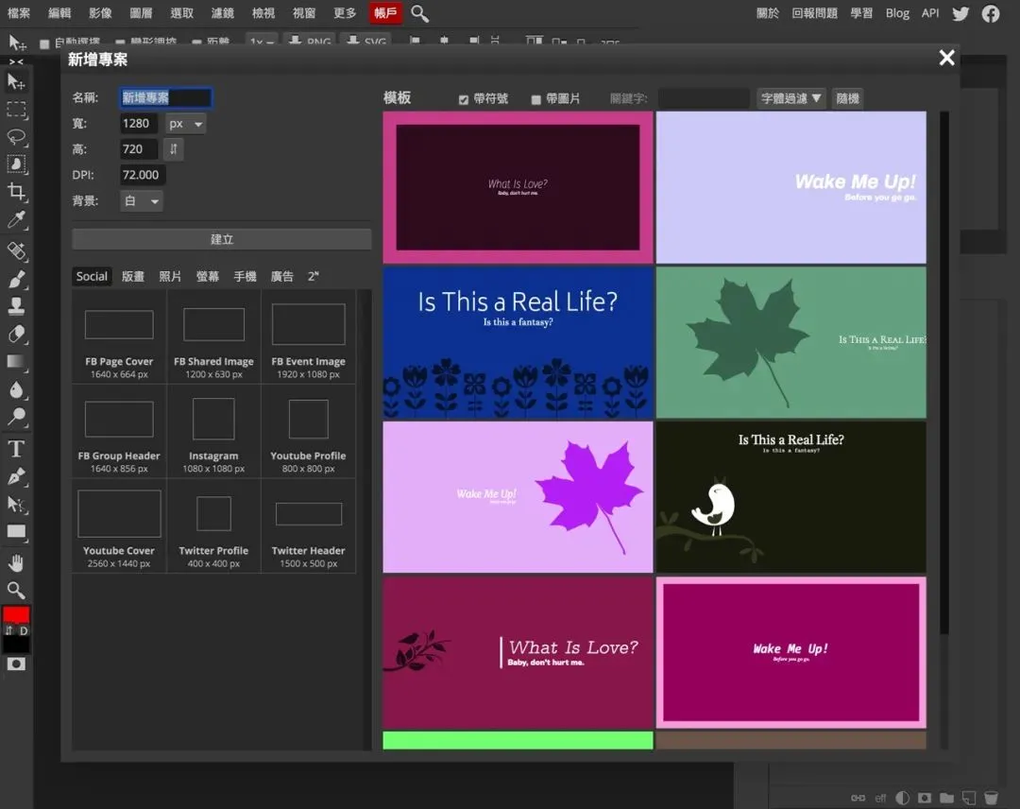Select the Pen tool

[x=16, y=477]
